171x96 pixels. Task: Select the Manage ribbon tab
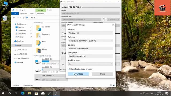tap(41, 10)
